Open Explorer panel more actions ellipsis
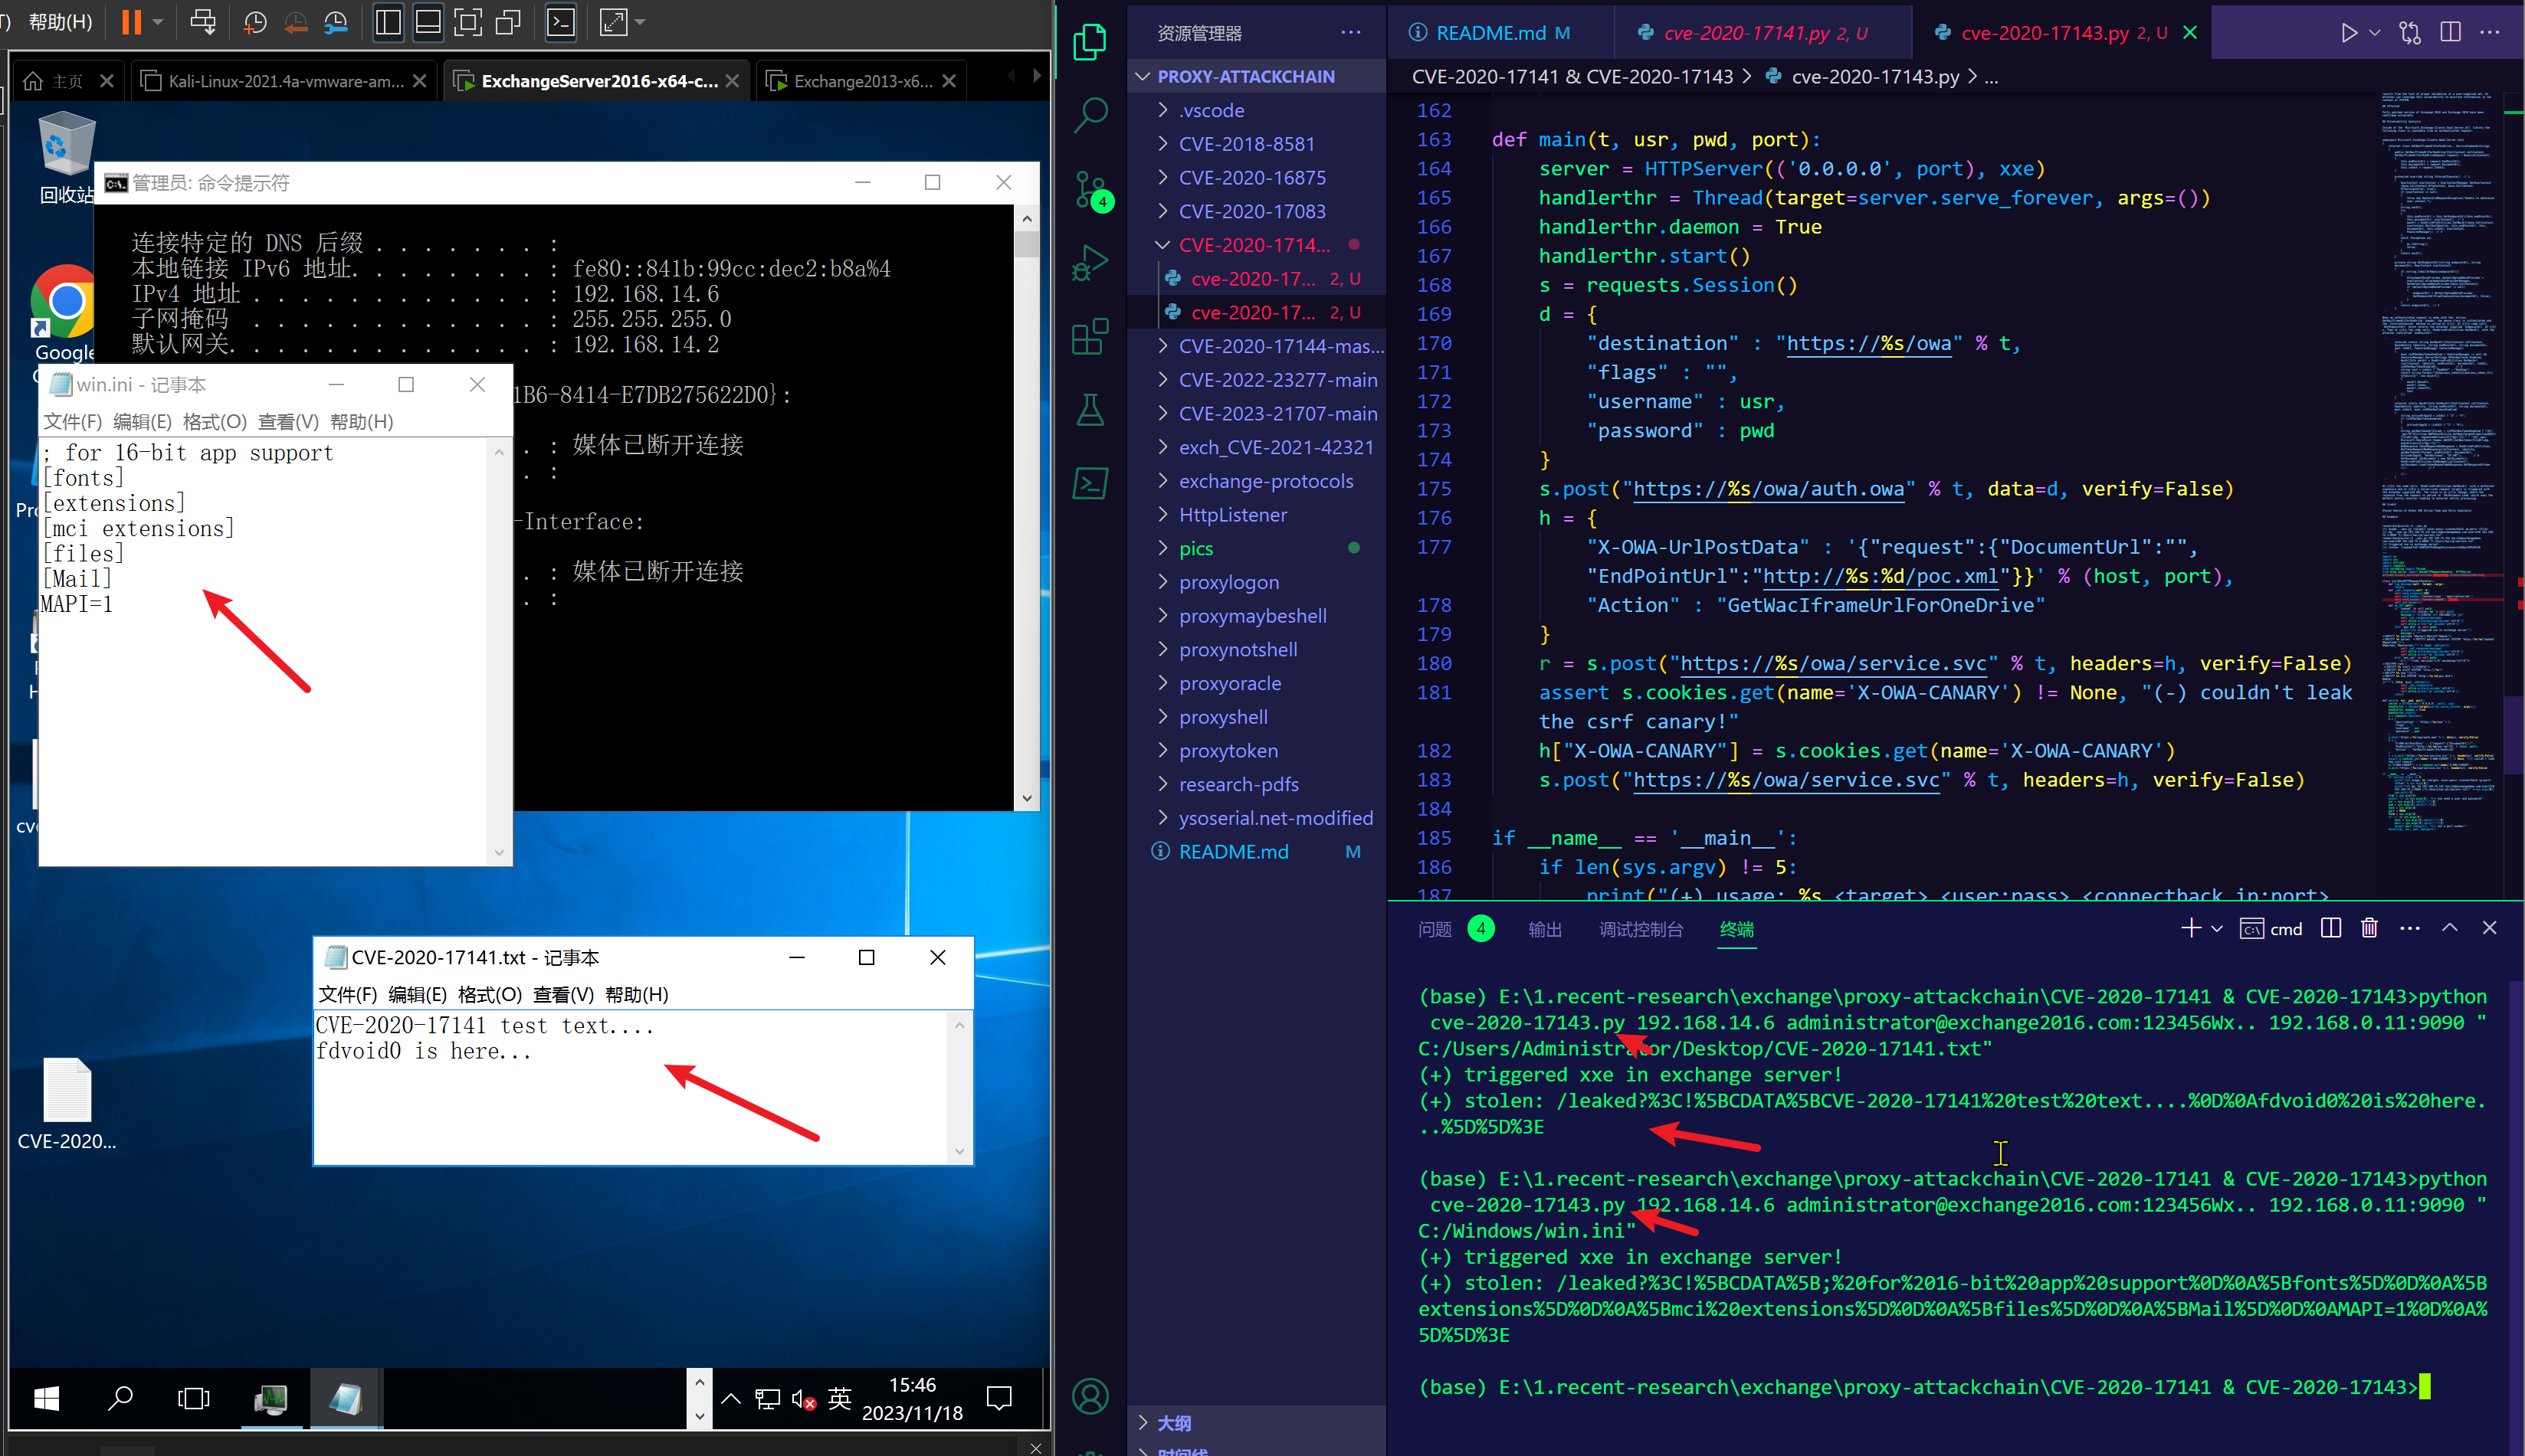This screenshot has height=1456, width=2525. 1350,33
